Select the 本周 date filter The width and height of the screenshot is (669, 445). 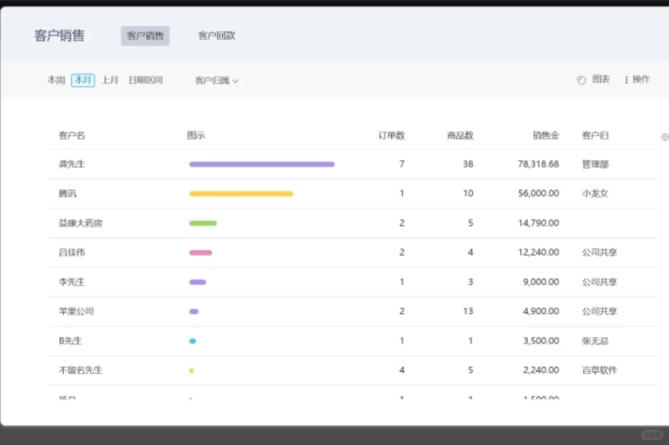tap(56, 80)
